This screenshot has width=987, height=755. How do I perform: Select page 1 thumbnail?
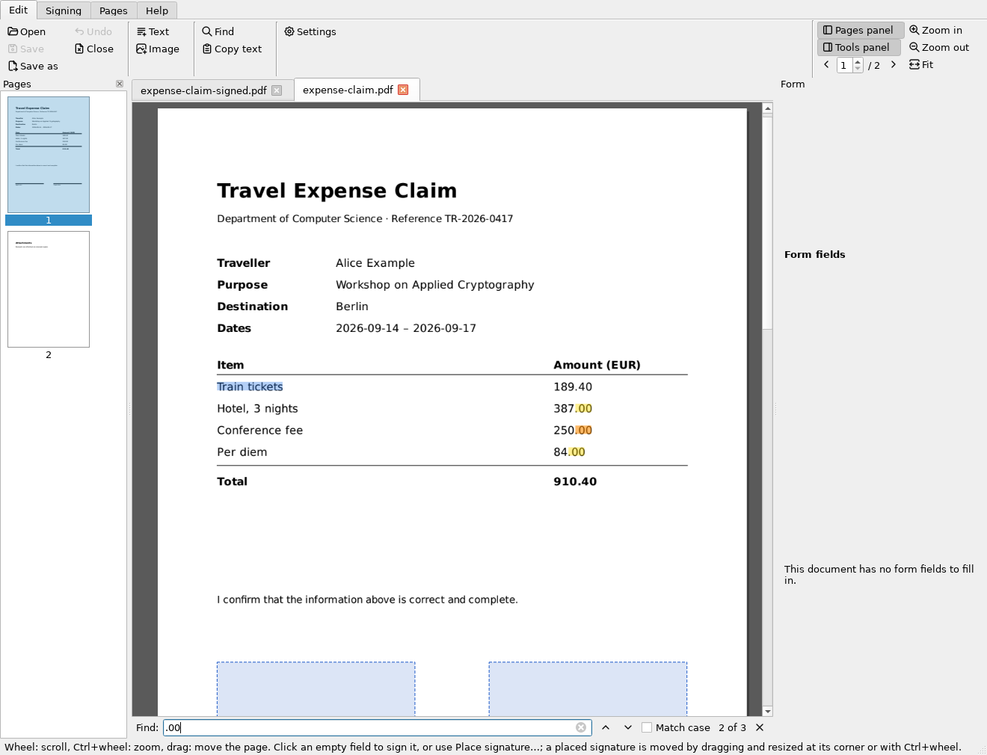(49, 155)
